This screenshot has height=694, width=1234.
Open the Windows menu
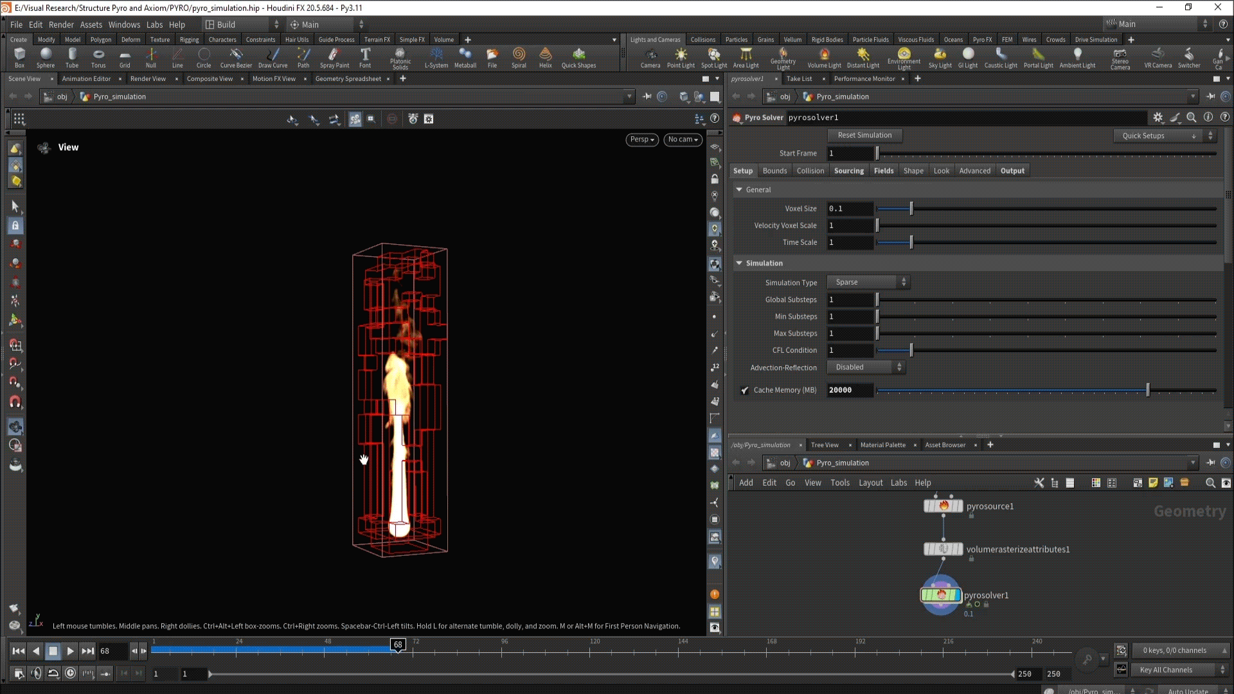(124, 24)
